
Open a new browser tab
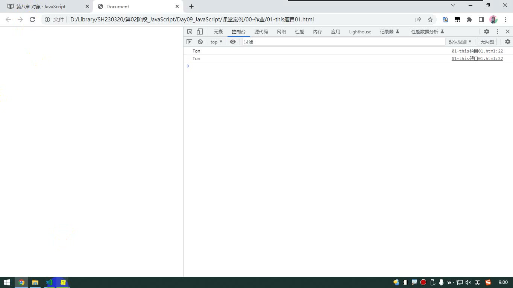(191, 6)
